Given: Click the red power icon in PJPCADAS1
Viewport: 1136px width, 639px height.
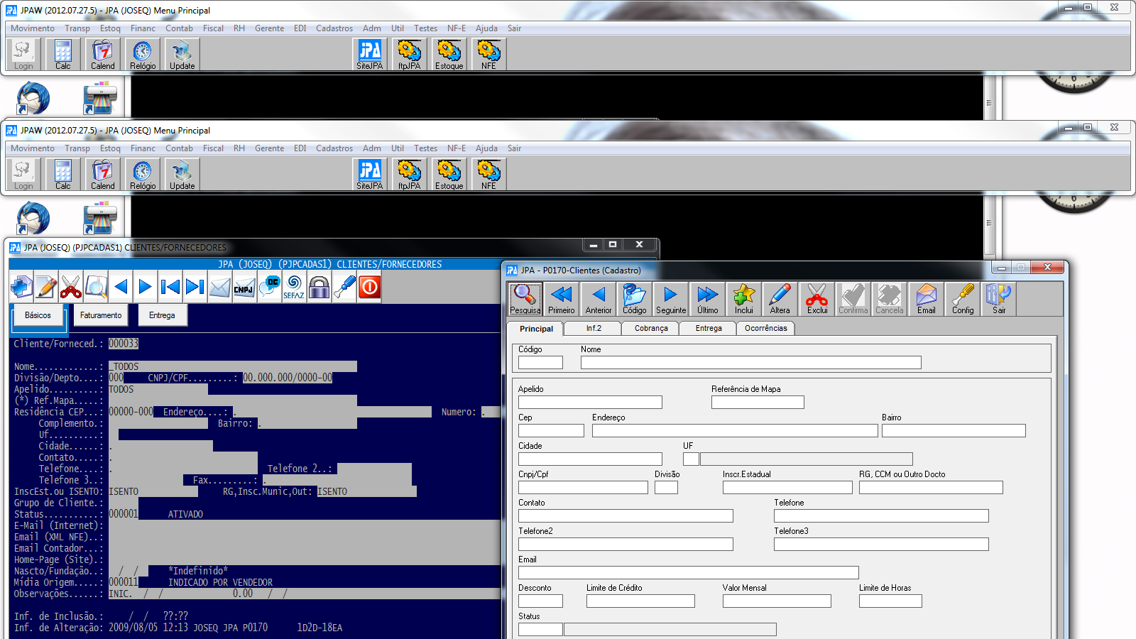Looking at the screenshot, I should 370,287.
